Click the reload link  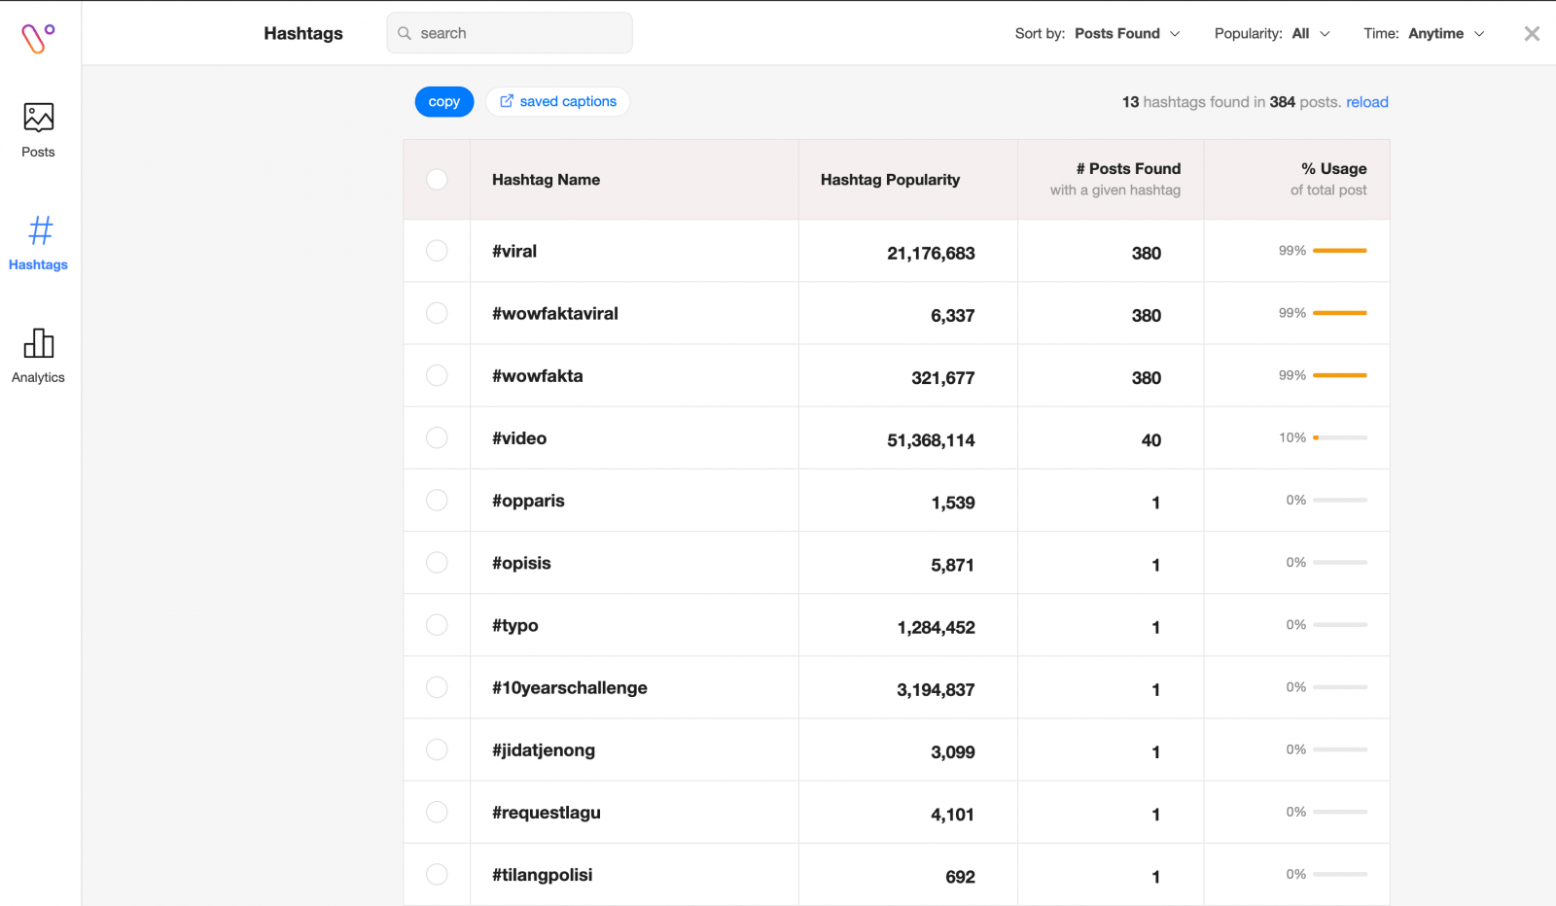coord(1366,102)
